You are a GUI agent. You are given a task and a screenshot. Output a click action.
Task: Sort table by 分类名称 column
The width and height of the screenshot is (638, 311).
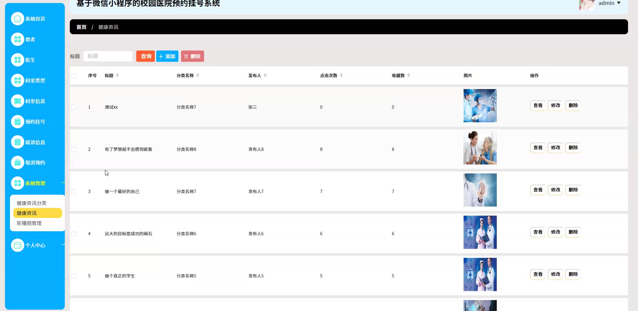198,75
